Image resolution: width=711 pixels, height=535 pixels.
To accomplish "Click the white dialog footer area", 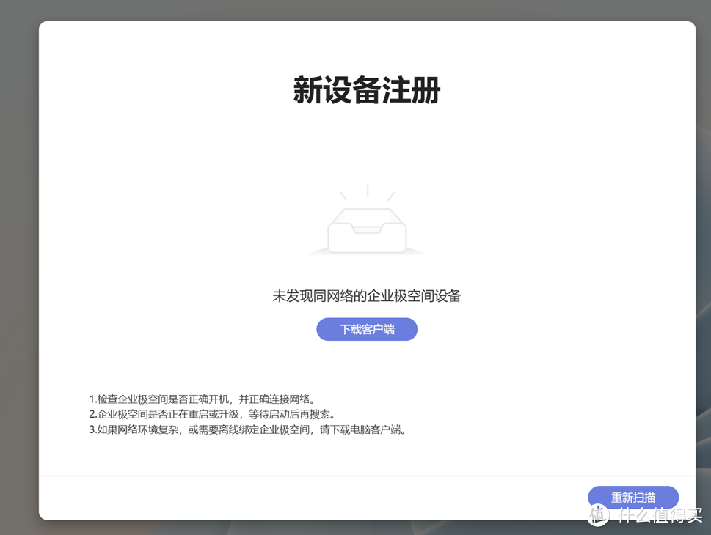I will click(293, 498).
